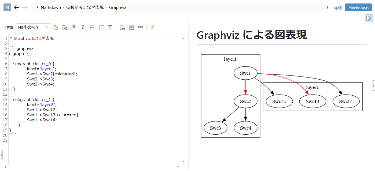Click the heading 'Graphviz による図表現' in preview

click(x=251, y=35)
